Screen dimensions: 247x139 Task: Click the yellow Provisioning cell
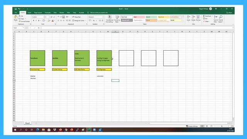[x=37, y=69]
